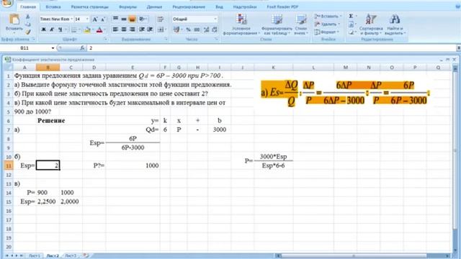Open the font size 14 dropdown

point(87,19)
